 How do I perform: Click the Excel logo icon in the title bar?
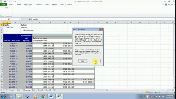pos(1,1)
